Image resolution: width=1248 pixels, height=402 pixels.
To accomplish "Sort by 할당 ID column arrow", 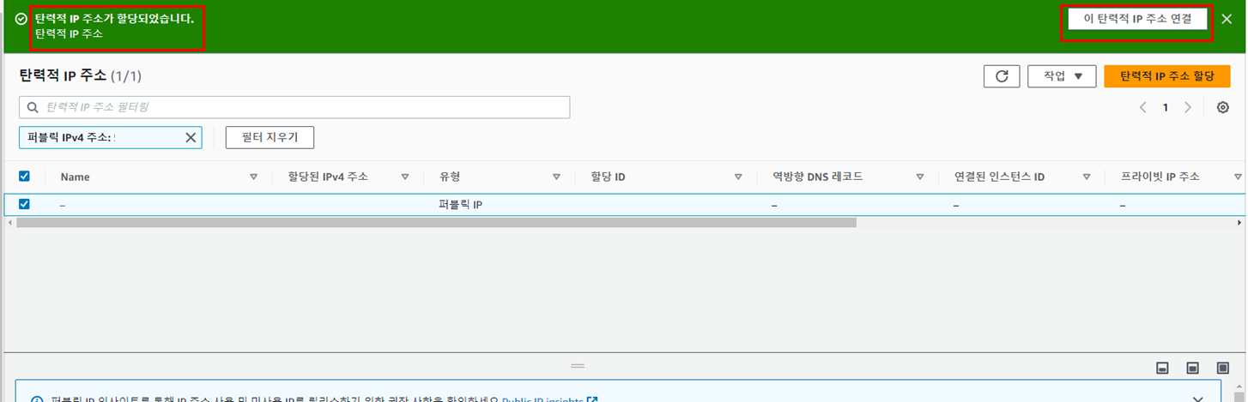I will pyautogui.click(x=738, y=177).
